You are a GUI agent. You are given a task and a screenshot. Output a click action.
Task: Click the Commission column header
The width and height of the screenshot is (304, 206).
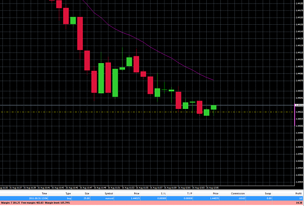[238, 193]
